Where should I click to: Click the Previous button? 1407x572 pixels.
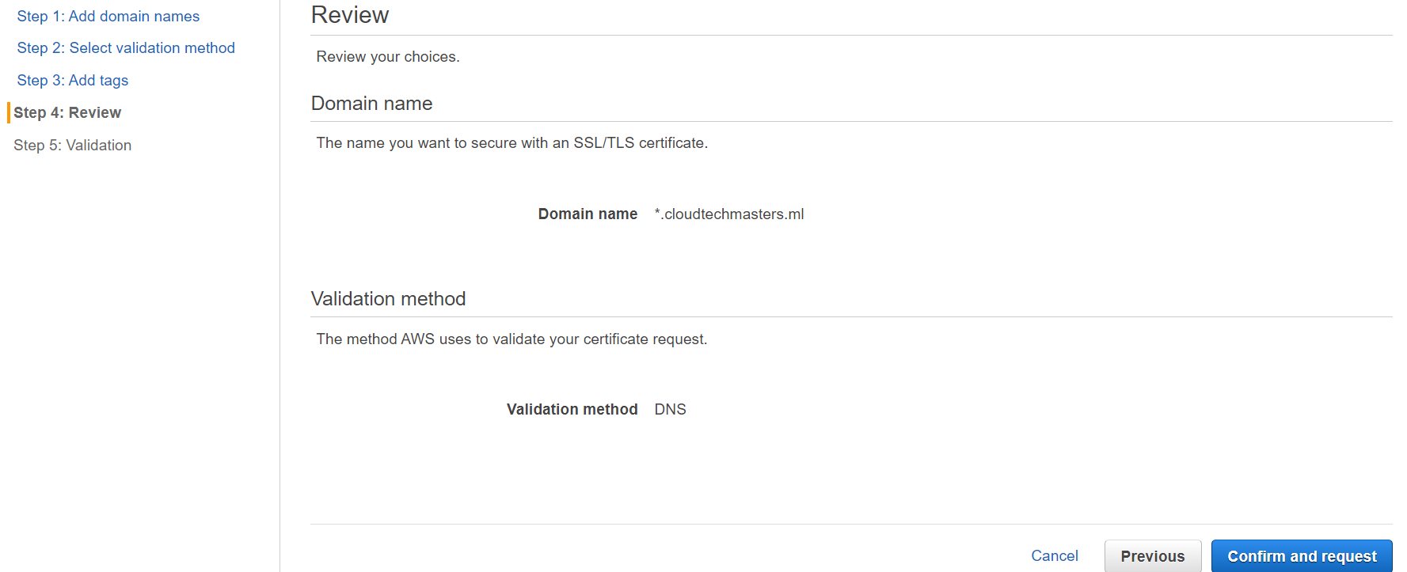1153,555
